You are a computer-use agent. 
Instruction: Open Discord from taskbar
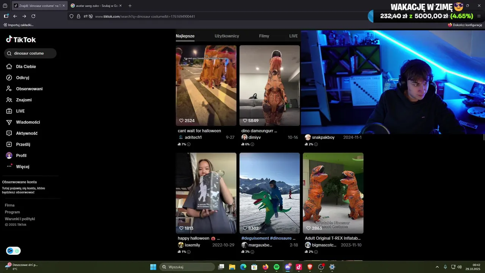coord(288,267)
